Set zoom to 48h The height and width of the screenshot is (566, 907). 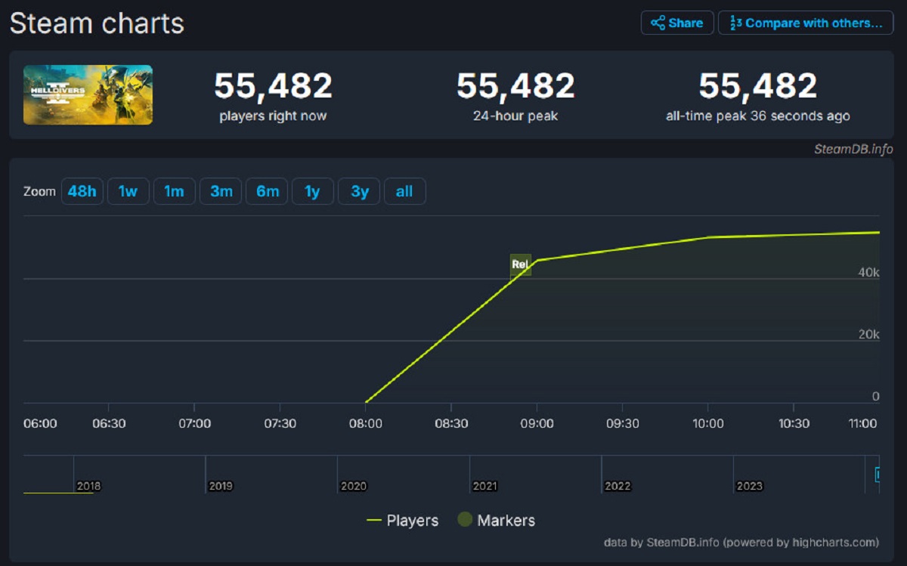[82, 191]
